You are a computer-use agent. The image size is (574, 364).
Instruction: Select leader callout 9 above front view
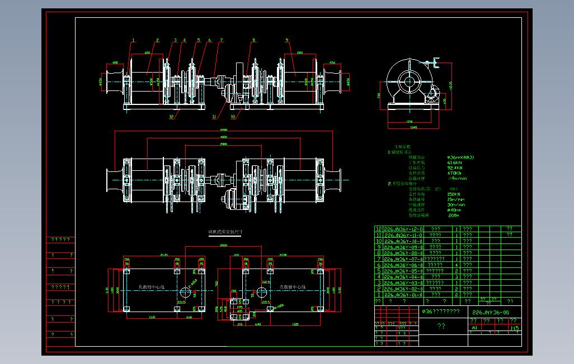[286, 40]
